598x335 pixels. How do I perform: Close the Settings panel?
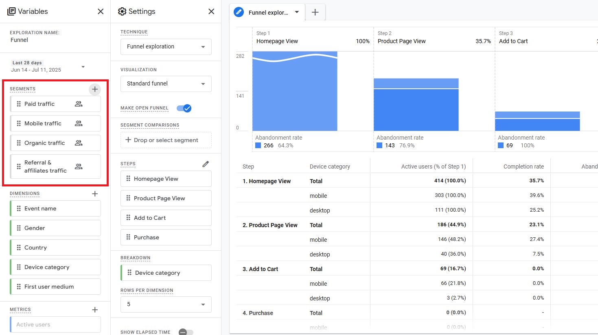211,11
